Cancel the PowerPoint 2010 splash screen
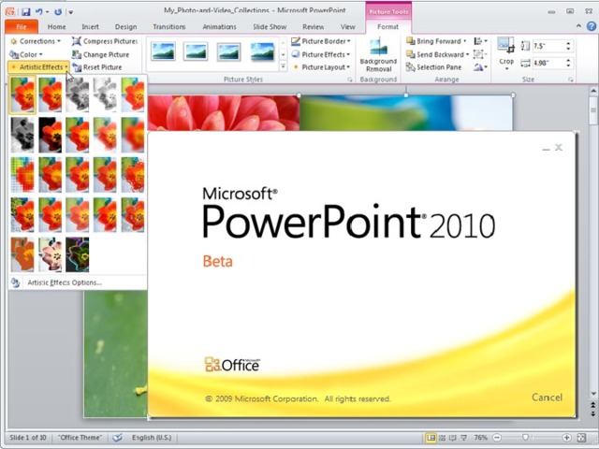The height and width of the screenshot is (449, 599). [547, 397]
